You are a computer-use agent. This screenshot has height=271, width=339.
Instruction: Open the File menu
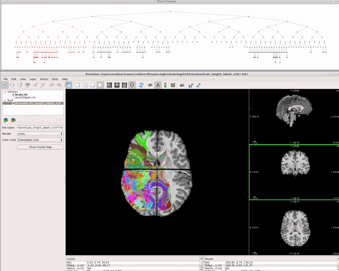pos(6,79)
